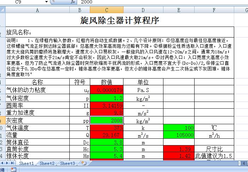Click the 此值建议为1.5 cell

(214, 156)
